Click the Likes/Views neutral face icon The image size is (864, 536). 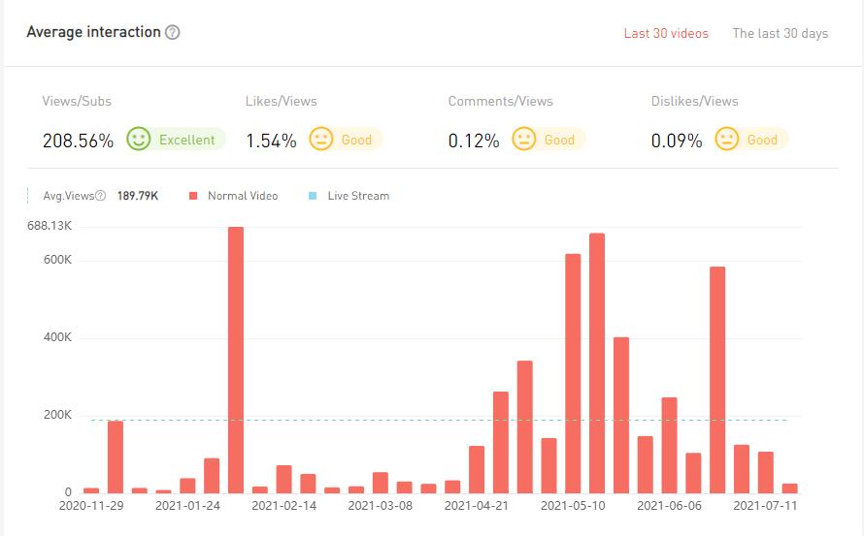click(x=320, y=140)
